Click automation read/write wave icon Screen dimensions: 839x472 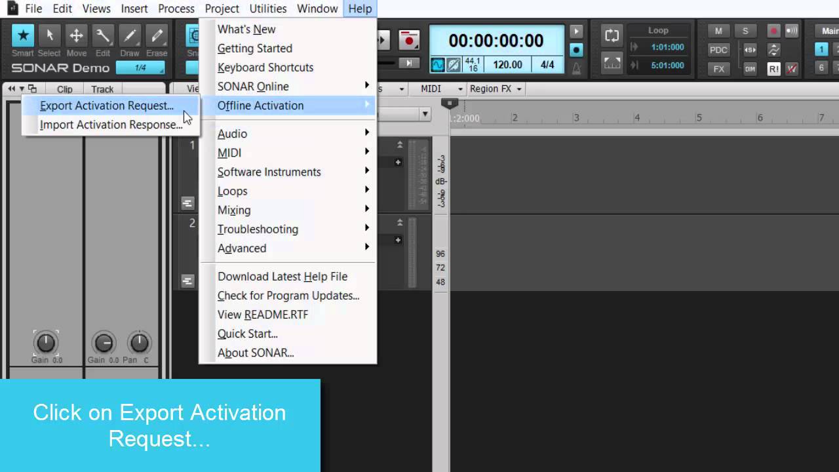[774, 50]
